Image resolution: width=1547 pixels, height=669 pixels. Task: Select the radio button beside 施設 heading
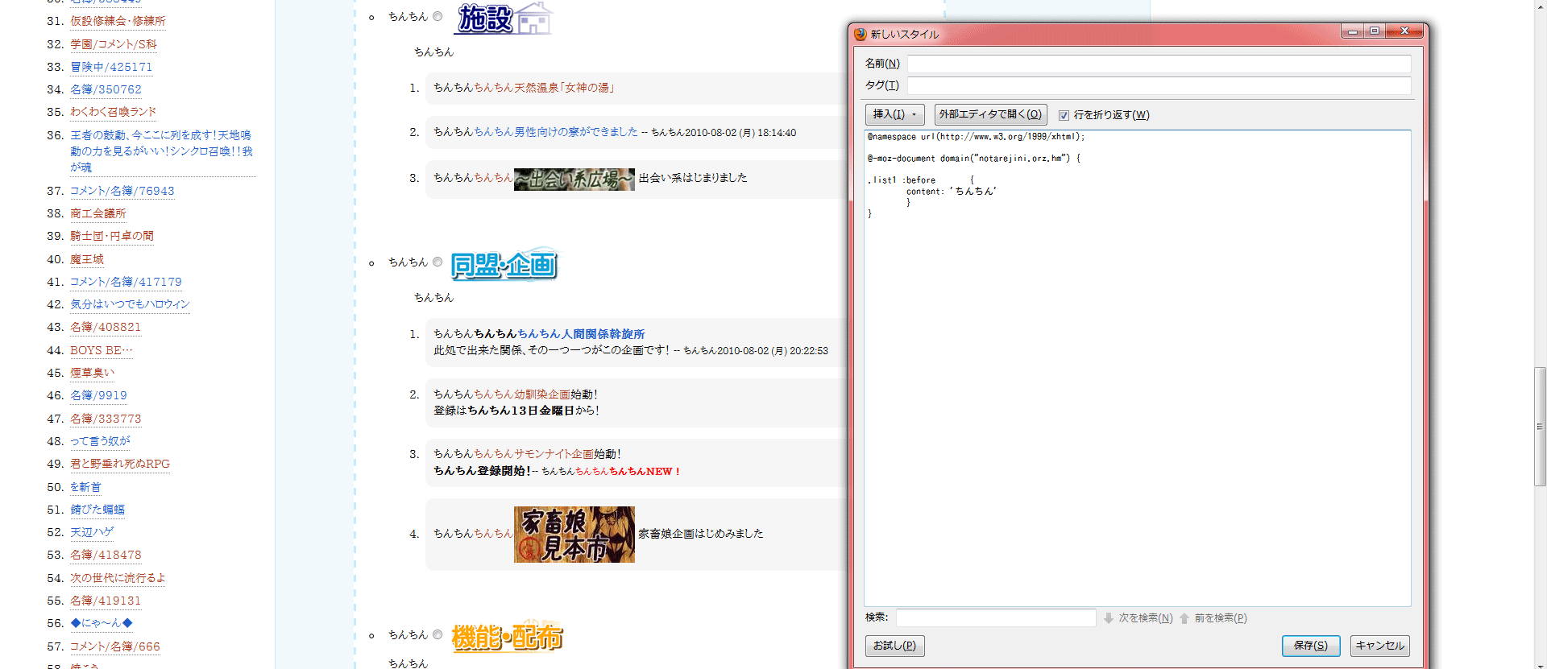coord(438,16)
